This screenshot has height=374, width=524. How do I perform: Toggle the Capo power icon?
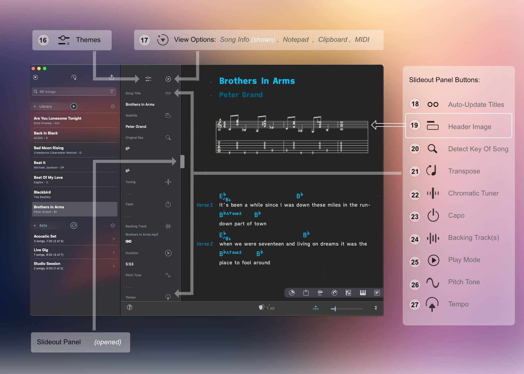[x=168, y=204]
